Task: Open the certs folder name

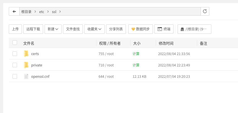Action: pyautogui.click(x=35, y=54)
